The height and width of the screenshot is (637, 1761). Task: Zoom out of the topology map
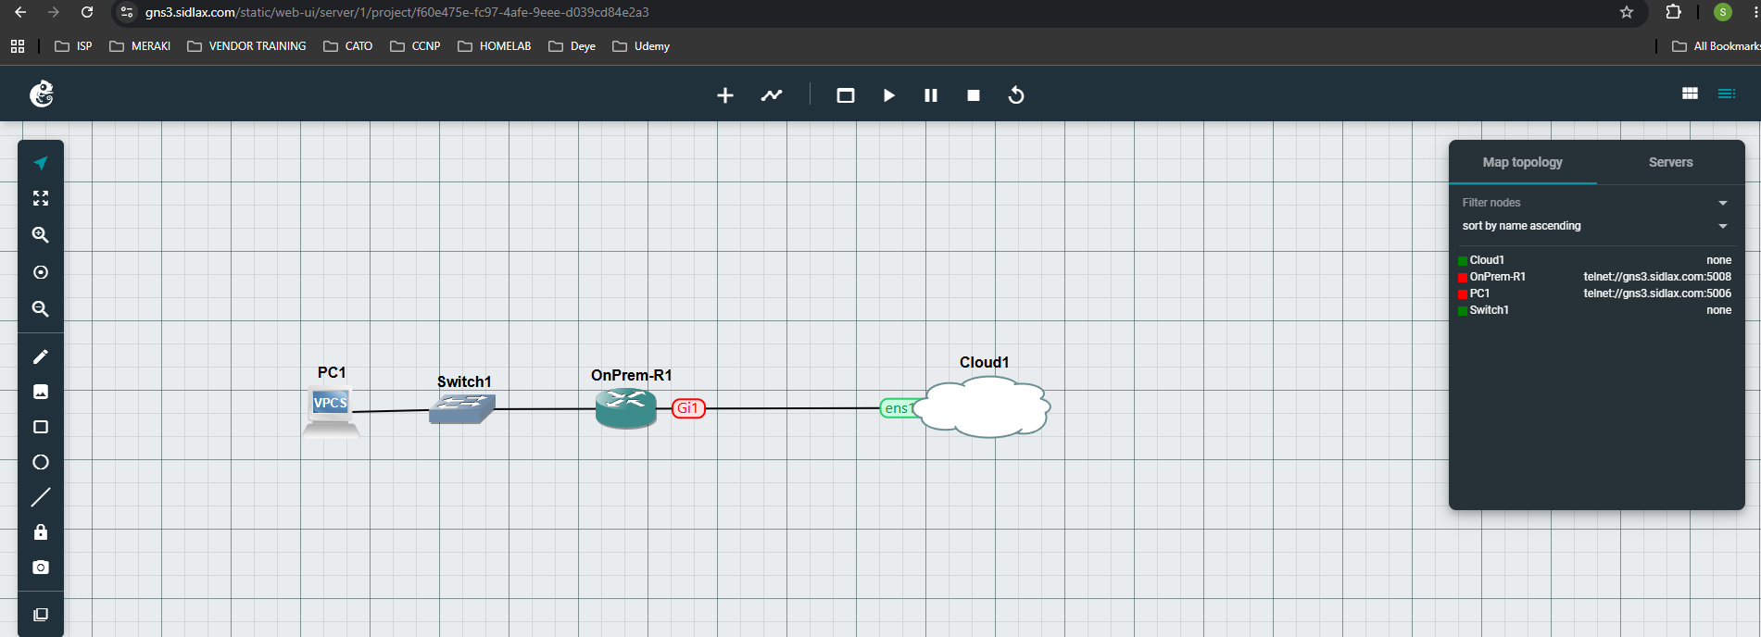[x=41, y=309]
